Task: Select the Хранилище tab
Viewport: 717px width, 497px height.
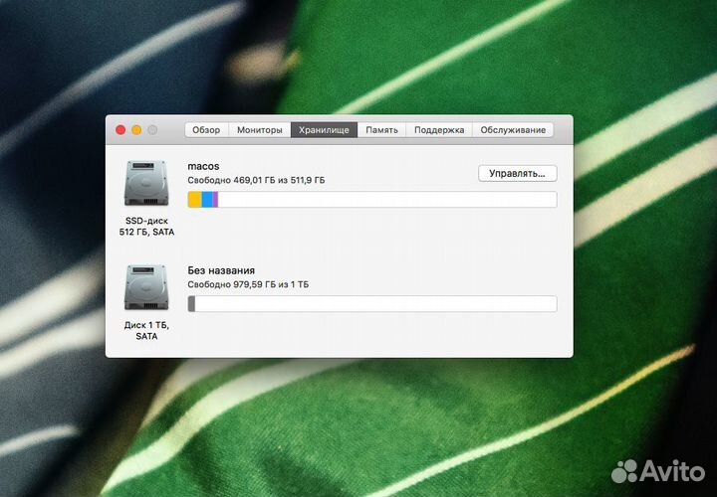Action: pyautogui.click(x=325, y=130)
